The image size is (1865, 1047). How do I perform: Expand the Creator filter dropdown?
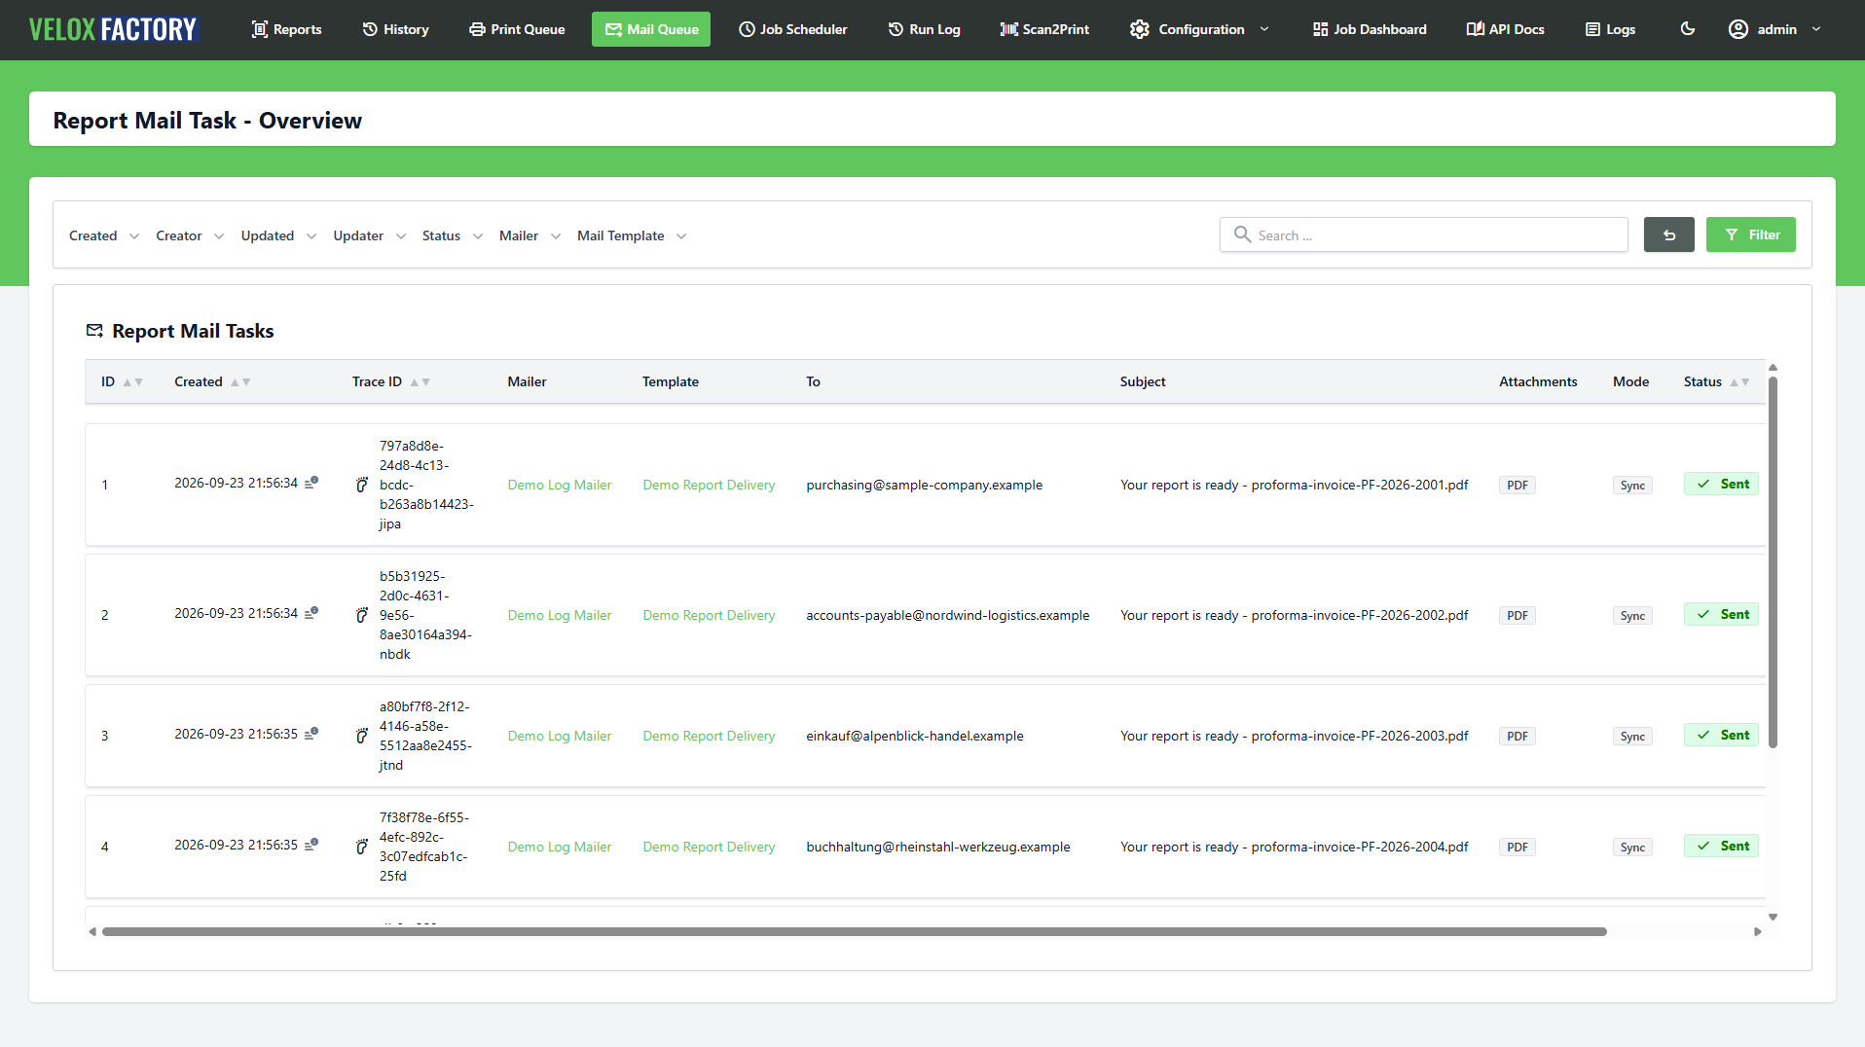190,235
